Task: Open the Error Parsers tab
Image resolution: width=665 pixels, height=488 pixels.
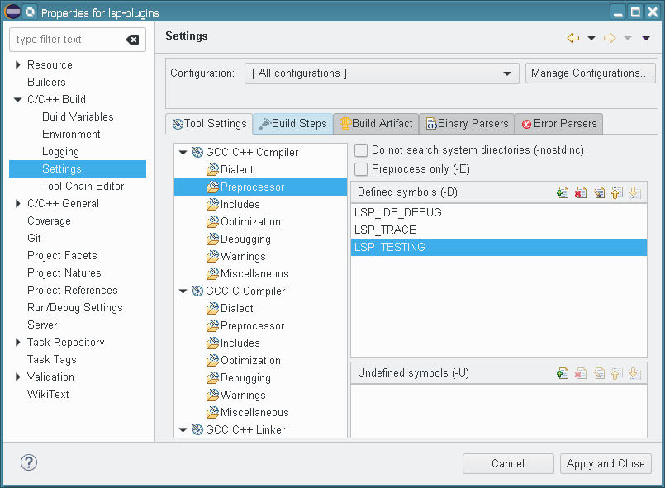Action: 558,124
